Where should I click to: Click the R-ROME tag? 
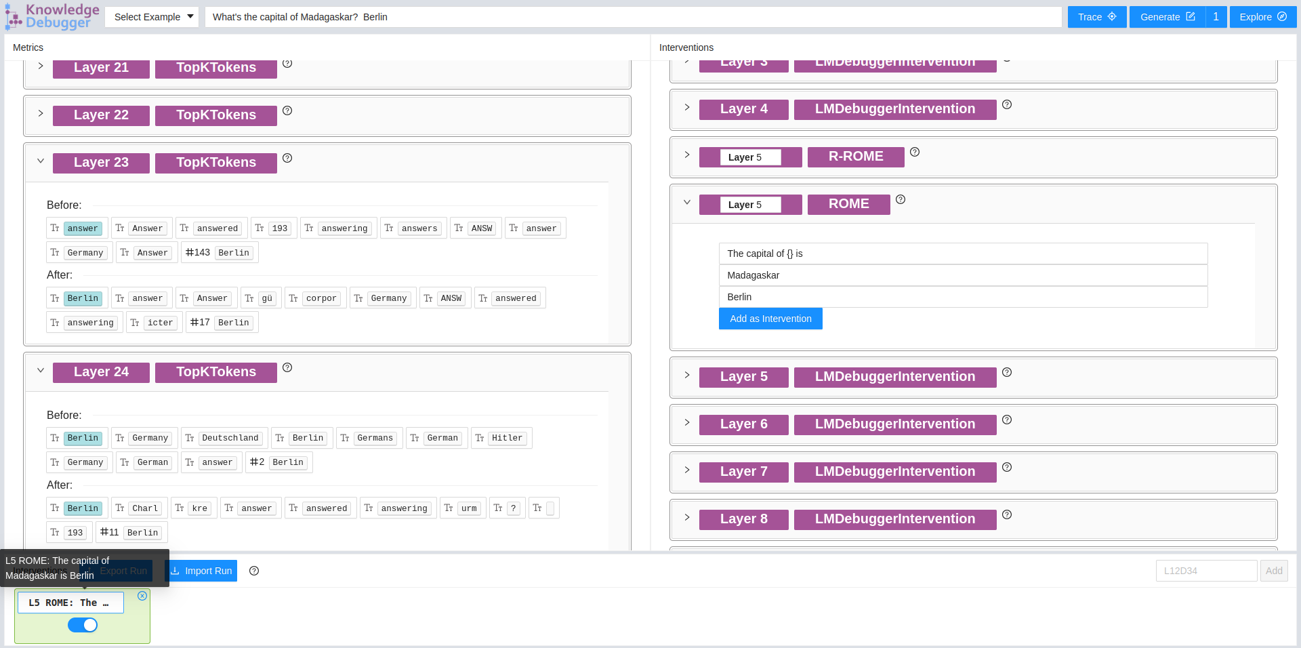(x=856, y=157)
